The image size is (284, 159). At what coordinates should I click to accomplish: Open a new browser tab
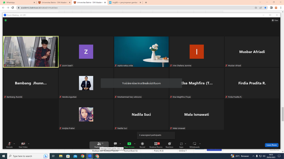coord(146,3)
